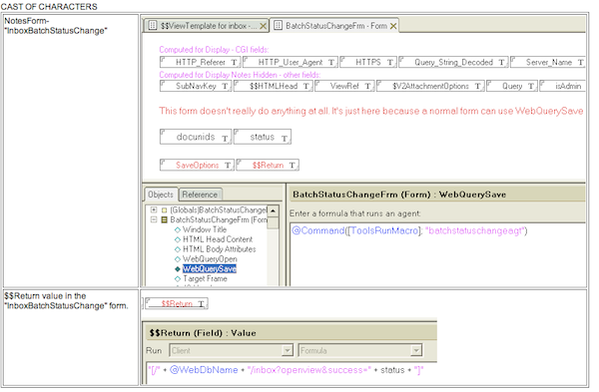Click the red 'This form doesn't really' note
Image resolution: width=599 pixels, height=392 pixels.
371,111
